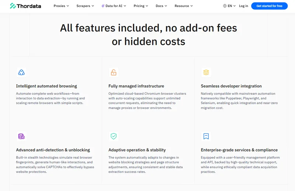Open the Scrapers menu
The width and height of the screenshot is (295, 191).
pos(85,6)
